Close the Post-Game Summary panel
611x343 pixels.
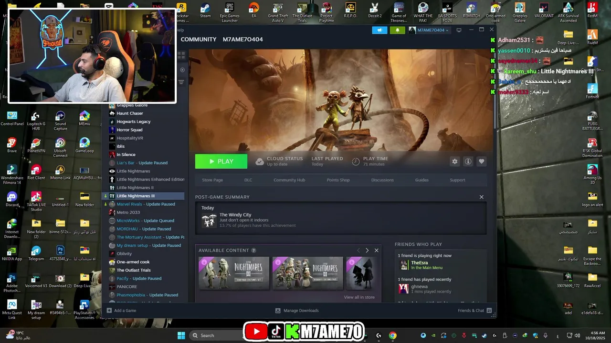click(x=481, y=197)
